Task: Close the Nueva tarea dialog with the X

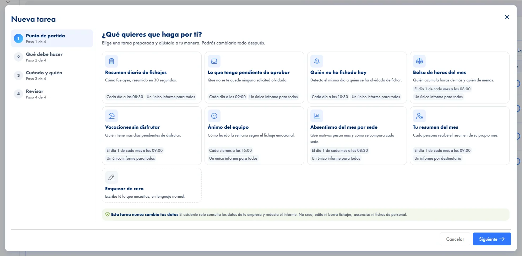Action: pos(507,17)
